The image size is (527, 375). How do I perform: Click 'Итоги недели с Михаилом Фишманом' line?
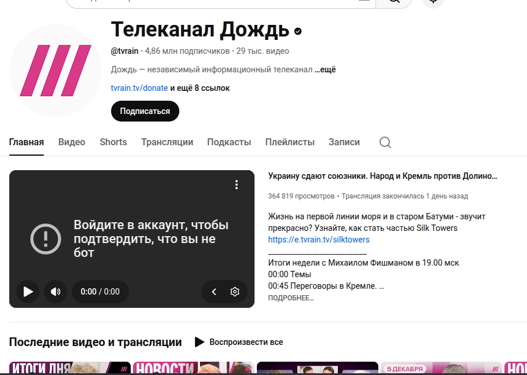(364, 263)
